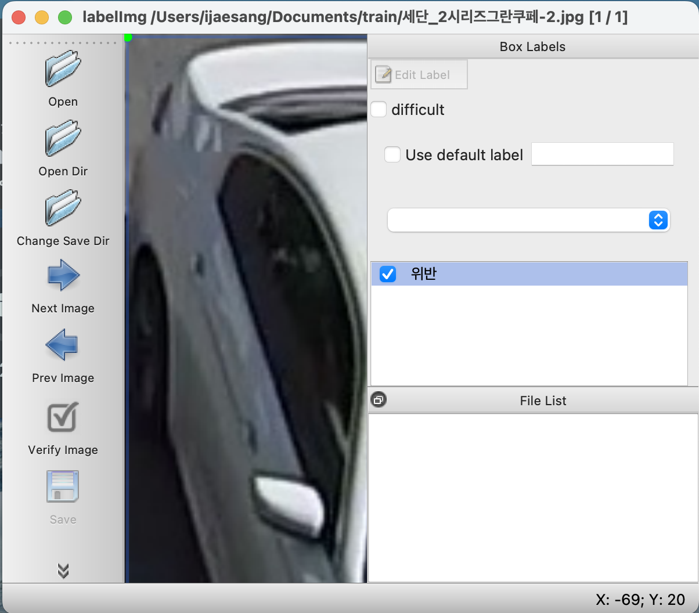Click the X Y coordinates status text
The height and width of the screenshot is (613, 699).
[x=640, y=599]
